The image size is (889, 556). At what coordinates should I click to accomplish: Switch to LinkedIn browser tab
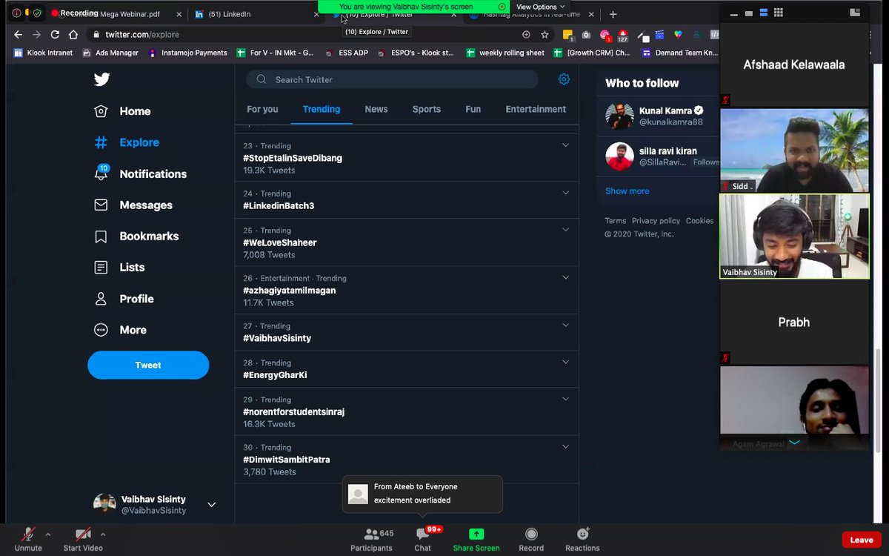coord(257,14)
